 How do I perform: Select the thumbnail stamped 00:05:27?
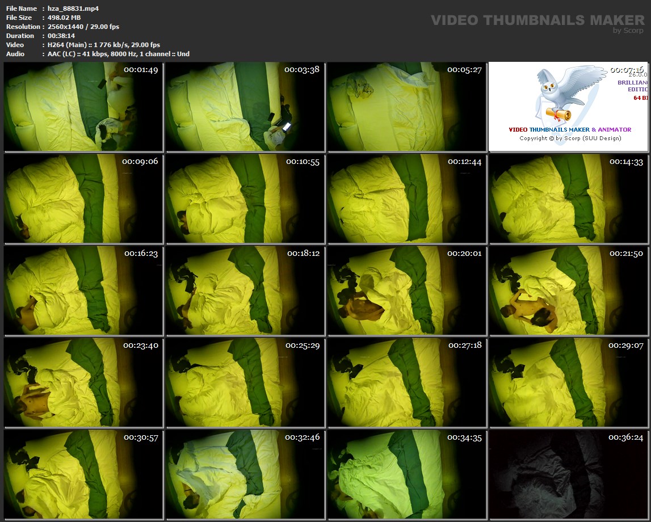pyautogui.click(x=407, y=107)
